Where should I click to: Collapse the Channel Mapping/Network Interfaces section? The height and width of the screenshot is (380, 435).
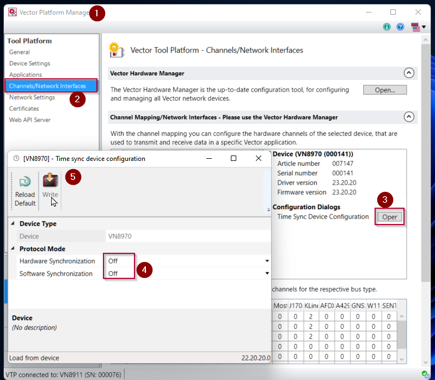[x=408, y=116]
